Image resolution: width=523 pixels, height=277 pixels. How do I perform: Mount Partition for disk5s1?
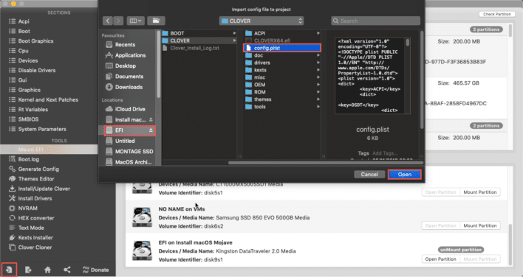click(480, 192)
